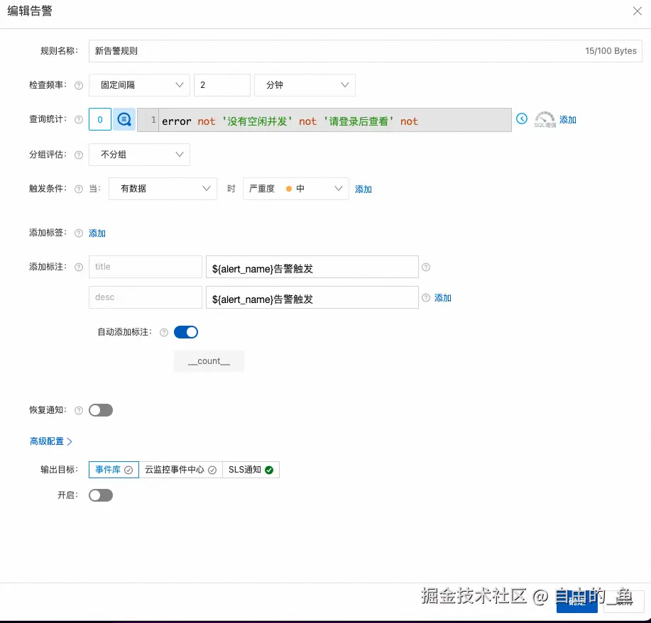Turn off the 自动添加标注 switch
The width and height of the screenshot is (651, 623).
[x=186, y=332]
